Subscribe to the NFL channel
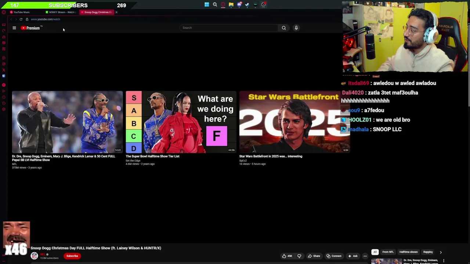 [x=72, y=256]
